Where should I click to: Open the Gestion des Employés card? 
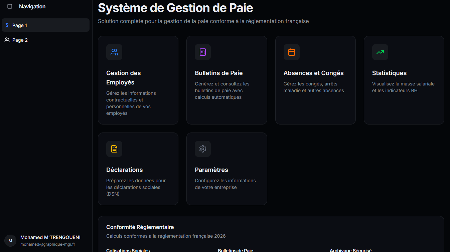click(x=138, y=80)
